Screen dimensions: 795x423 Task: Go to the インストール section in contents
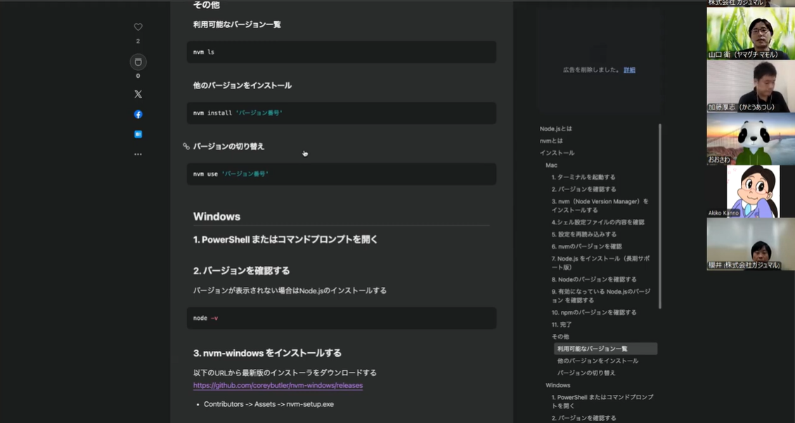(x=557, y=153)
